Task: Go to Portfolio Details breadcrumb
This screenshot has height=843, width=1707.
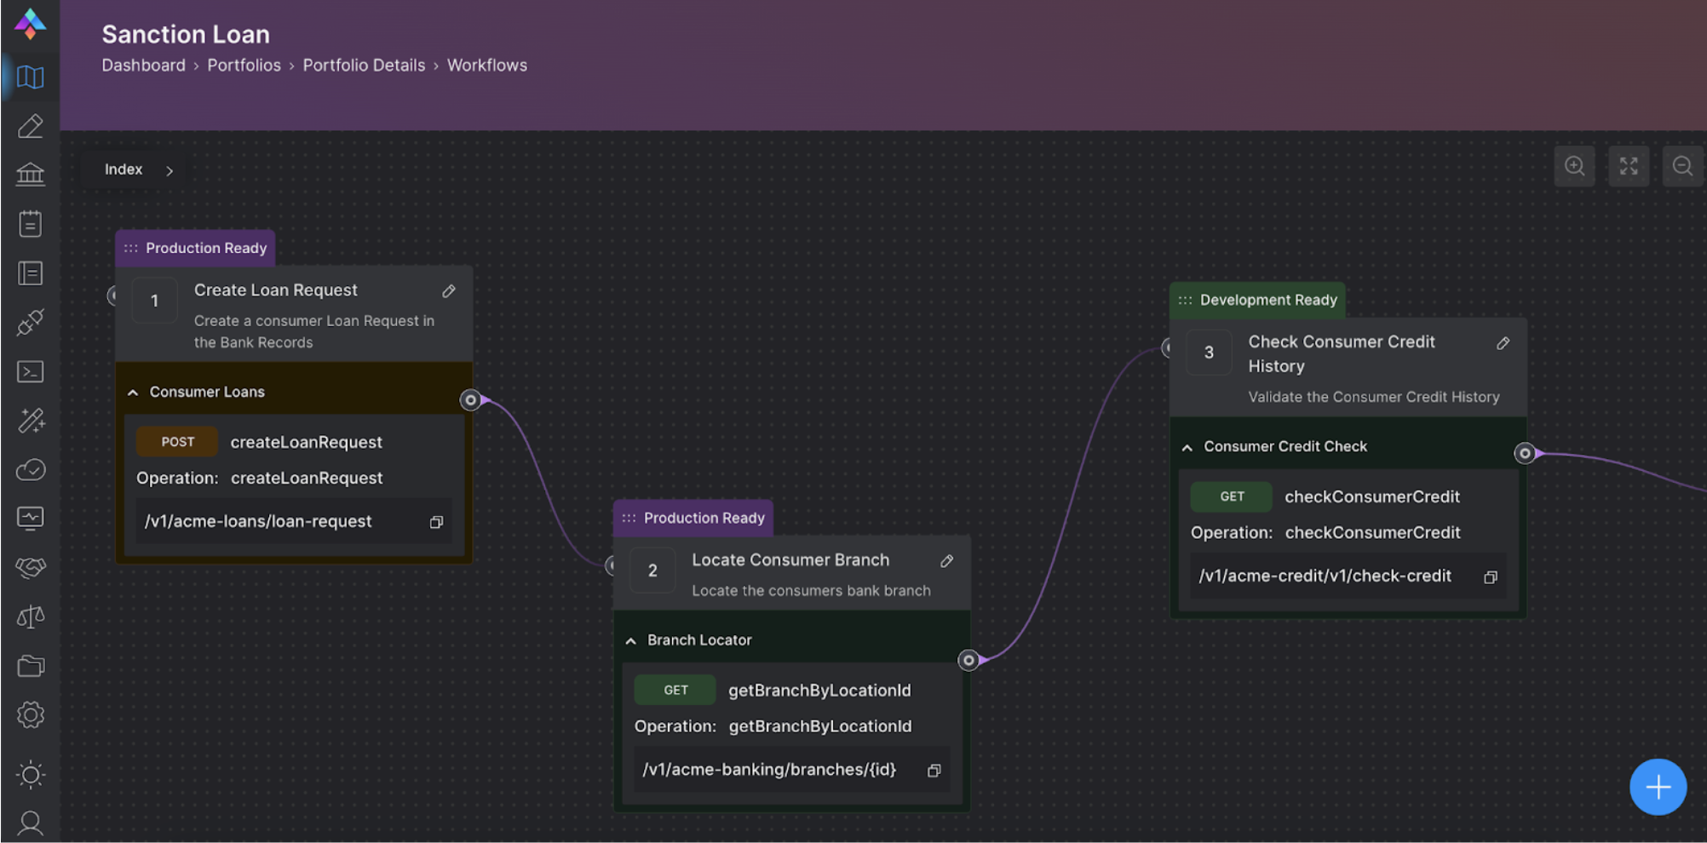Action: (364, 66)
